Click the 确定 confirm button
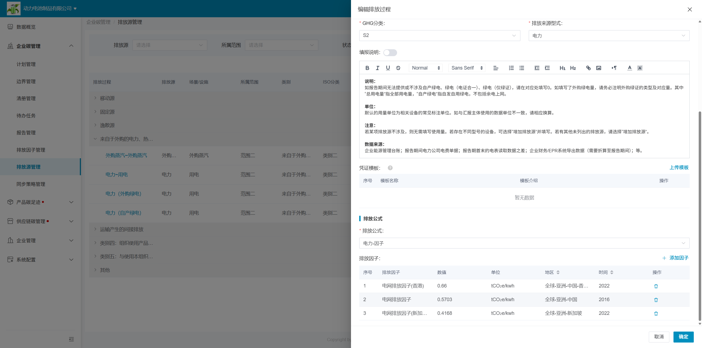Image resolution: width=702 pixels, height=348 pixels. coord(683,337)
